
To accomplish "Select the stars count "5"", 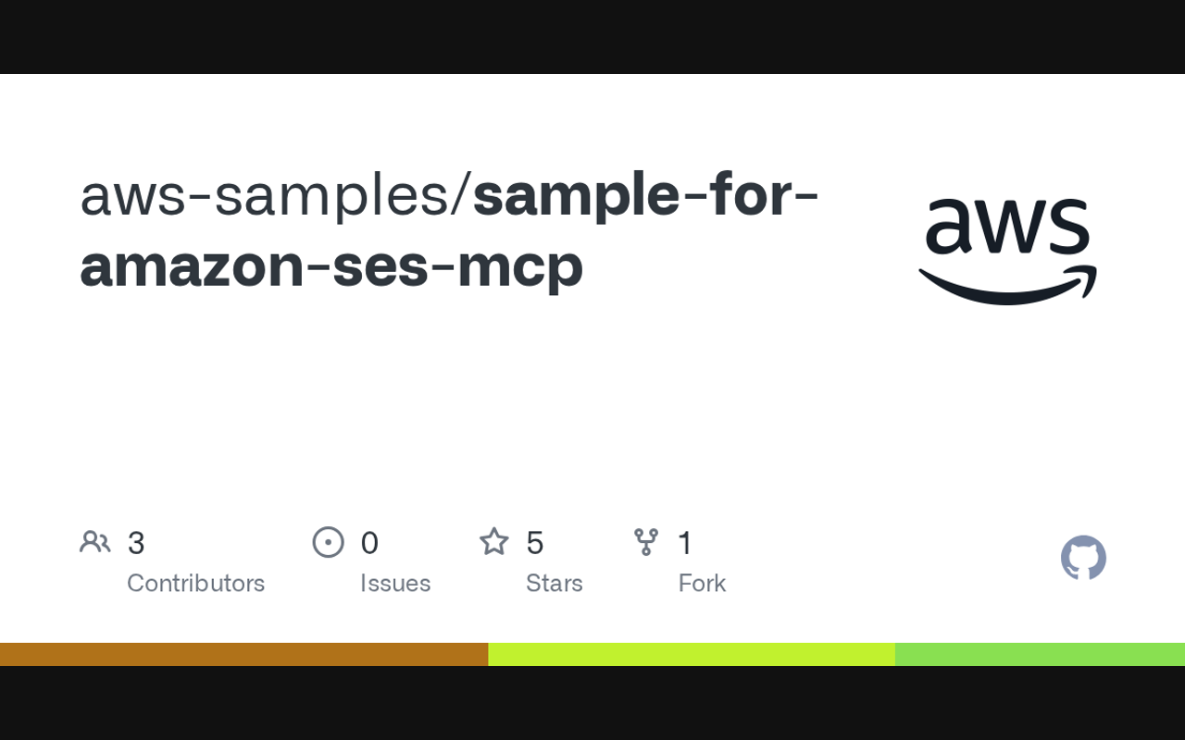I will click(x=534, y=543).
